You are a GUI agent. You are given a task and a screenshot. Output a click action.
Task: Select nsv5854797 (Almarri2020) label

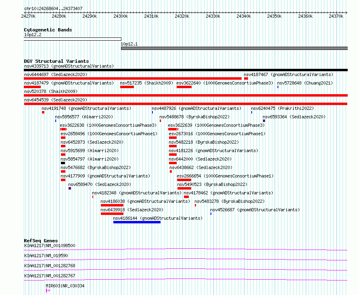point(90,159)
